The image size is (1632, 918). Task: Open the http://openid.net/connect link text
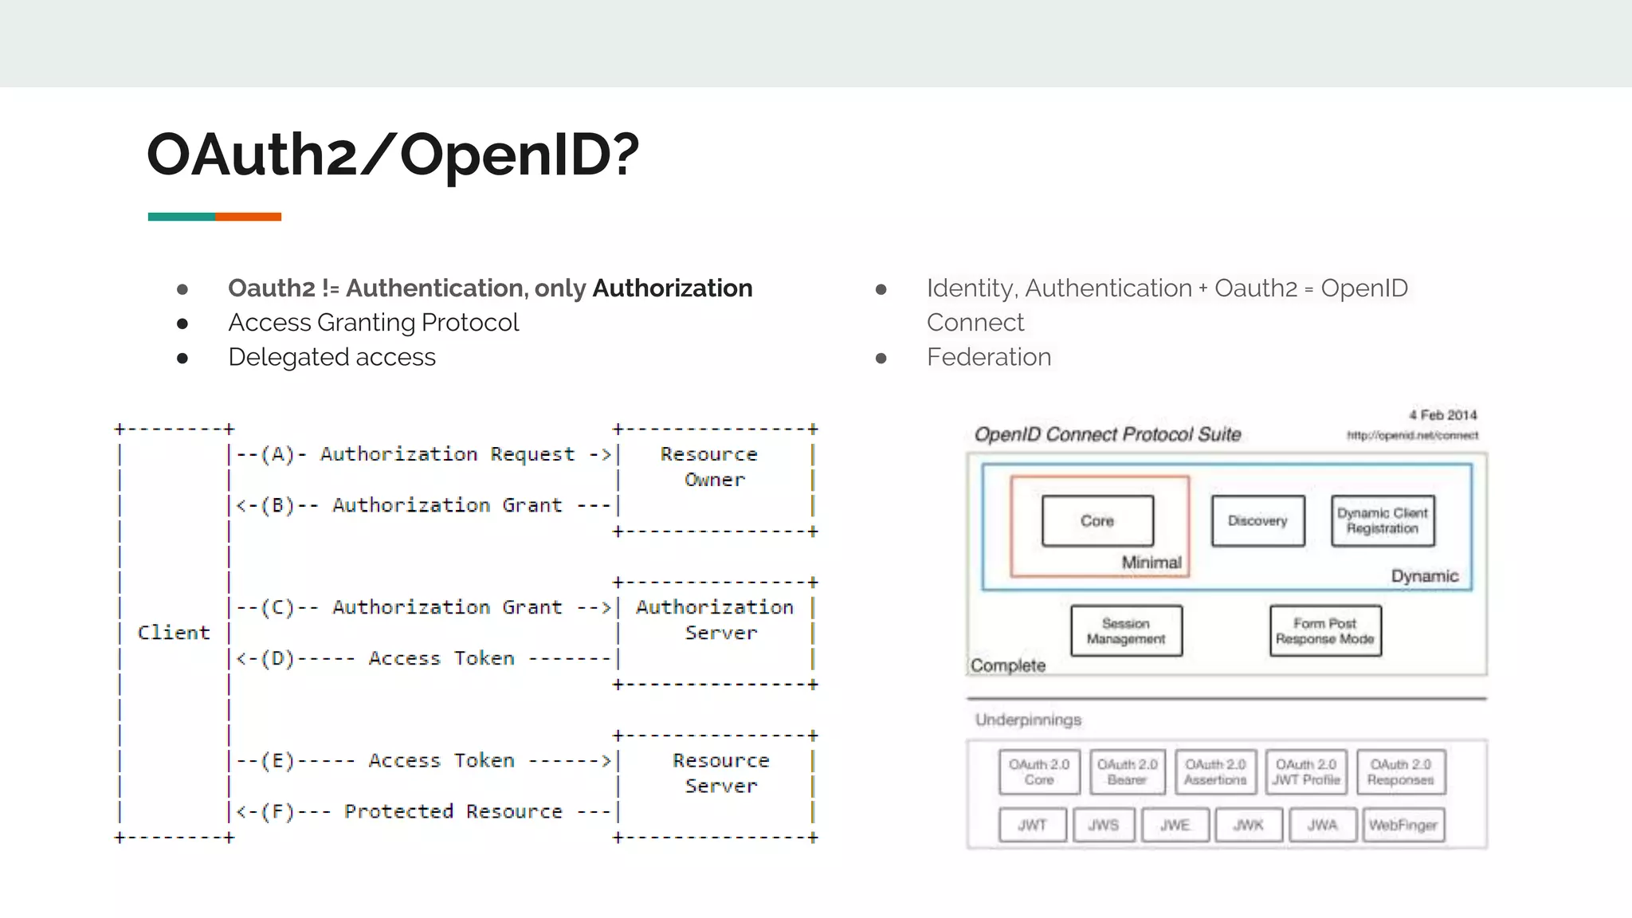1412,435
